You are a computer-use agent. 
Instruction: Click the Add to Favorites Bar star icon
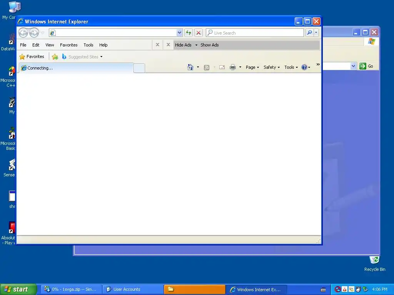pyautogui.click(x=55, y=57)
